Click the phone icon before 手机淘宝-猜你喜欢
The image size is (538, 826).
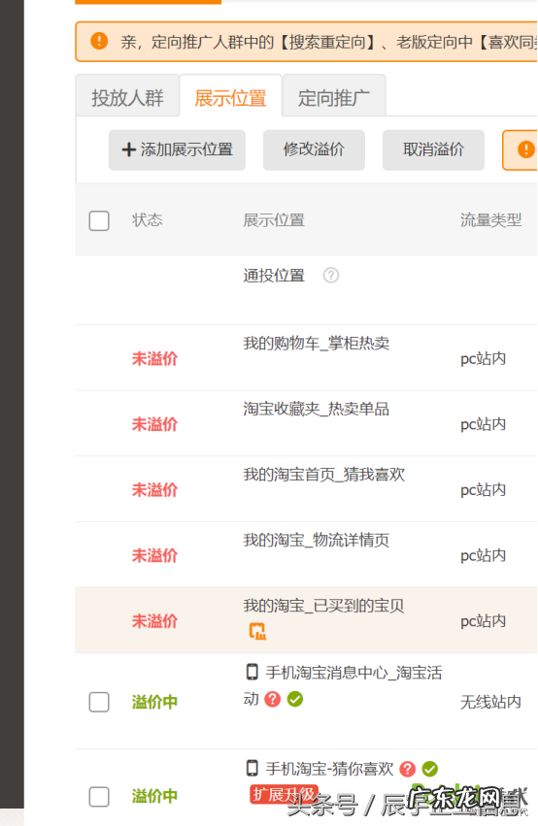point(252,768)
